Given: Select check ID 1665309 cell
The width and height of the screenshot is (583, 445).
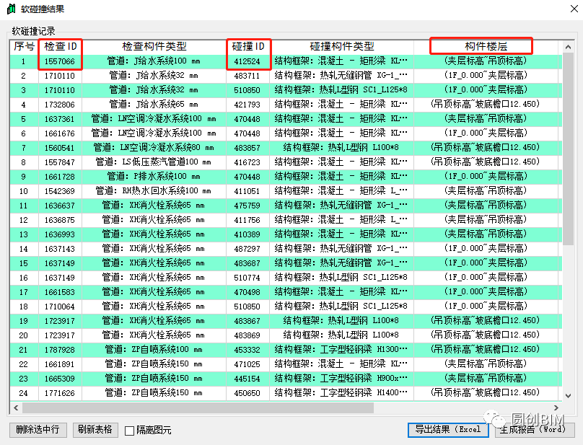Looking at the screenshot, I should coord(60,379).
